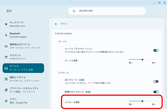The width and height of the screenshot is (167, 110).
Task: Open the デバイス settings section
Action: 23,68
